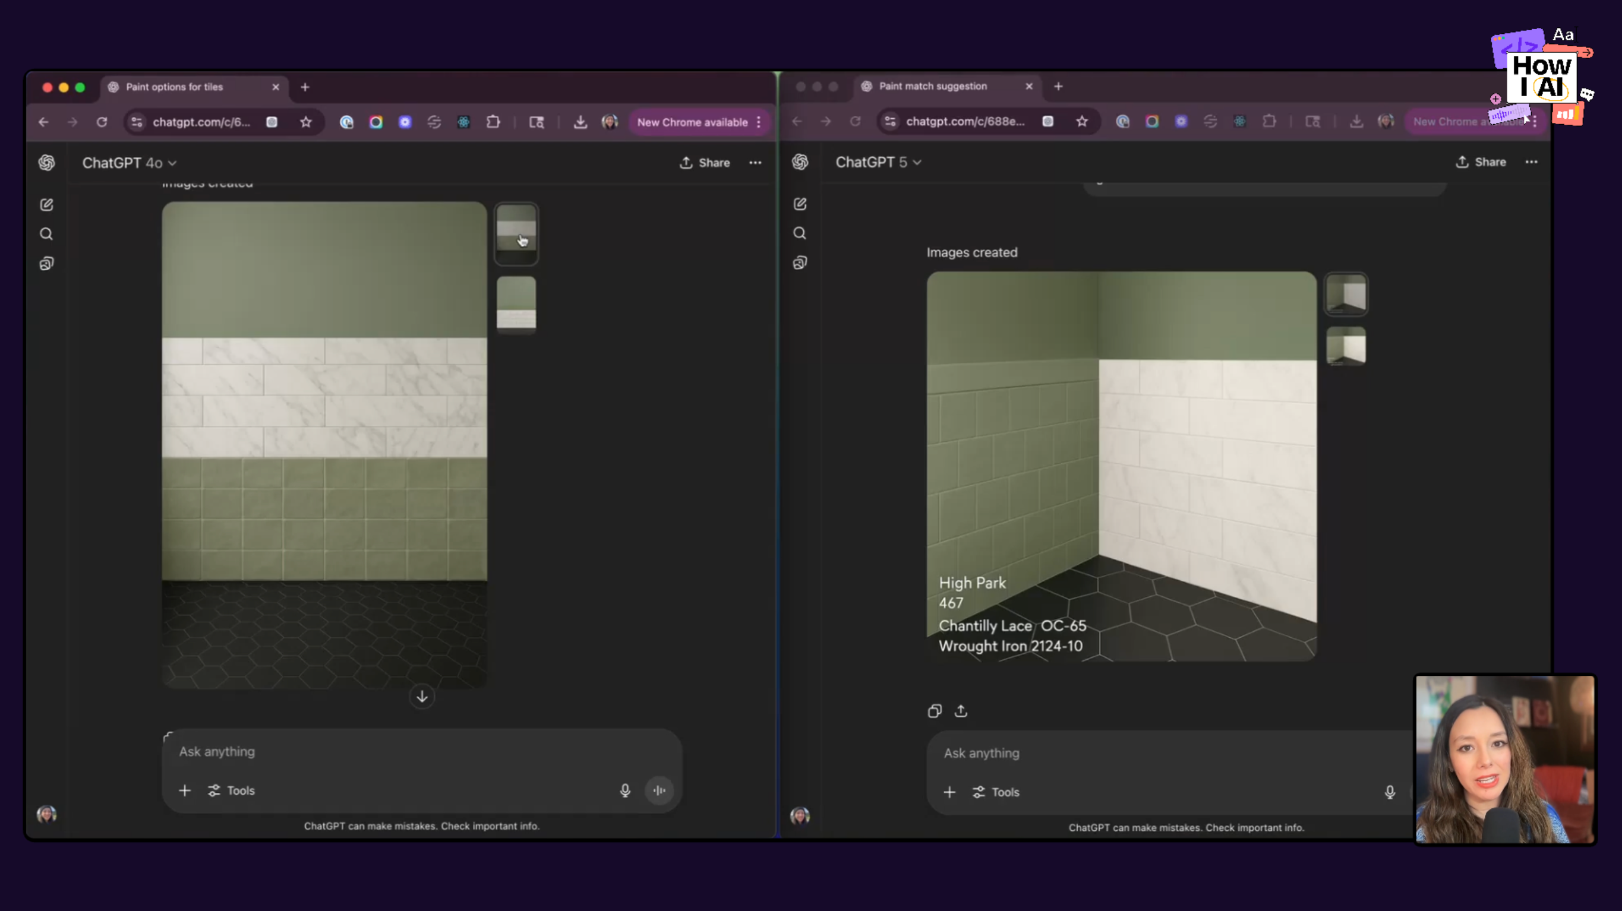Click Chrome profile avatar in left toolbar

click(610, 122)
